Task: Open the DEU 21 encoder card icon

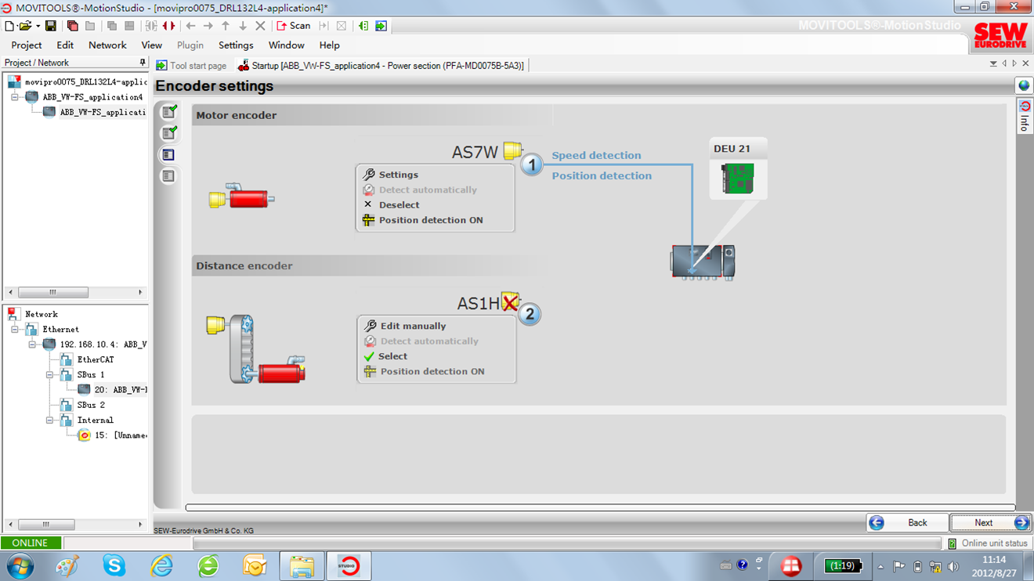Action: [x=737, y=179]
